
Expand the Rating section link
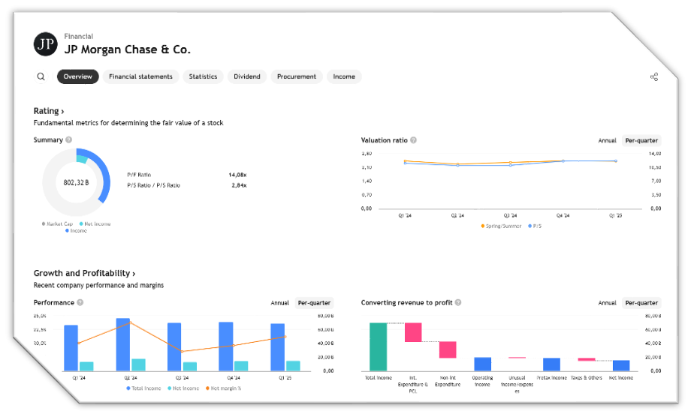pyautogui.click(x=49, y=111)
